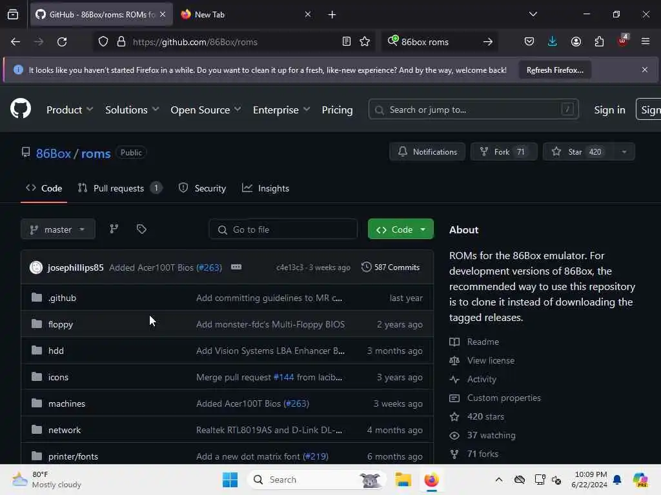Click the Refresh Firefox button
The width and height of the screenshot is (661, 495).
coord(554,70)
